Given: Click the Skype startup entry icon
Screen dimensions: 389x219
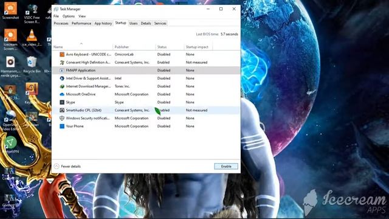Looking at the screenshot, I should point(62,102).
